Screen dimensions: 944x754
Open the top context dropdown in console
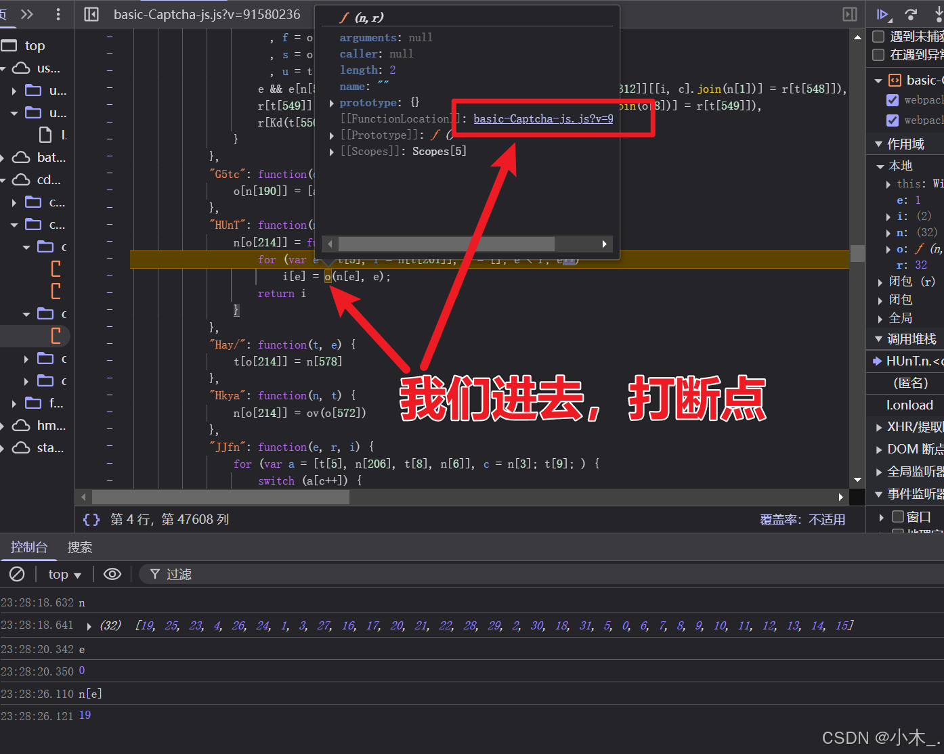pos(64,574)
